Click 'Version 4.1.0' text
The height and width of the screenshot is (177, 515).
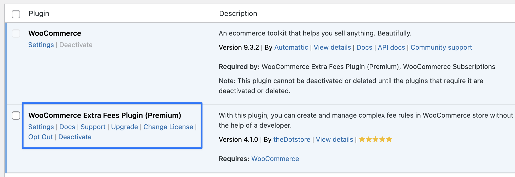click(238, 139)
